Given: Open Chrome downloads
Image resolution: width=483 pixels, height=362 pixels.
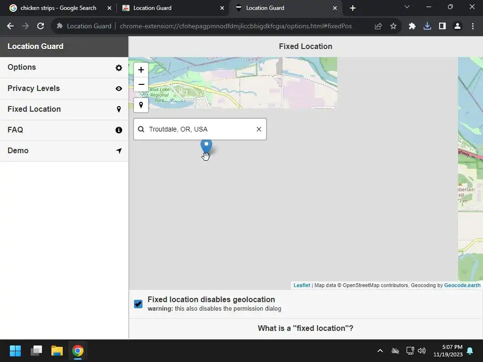Looking at the screenshot, I should (x=427, y=26).
